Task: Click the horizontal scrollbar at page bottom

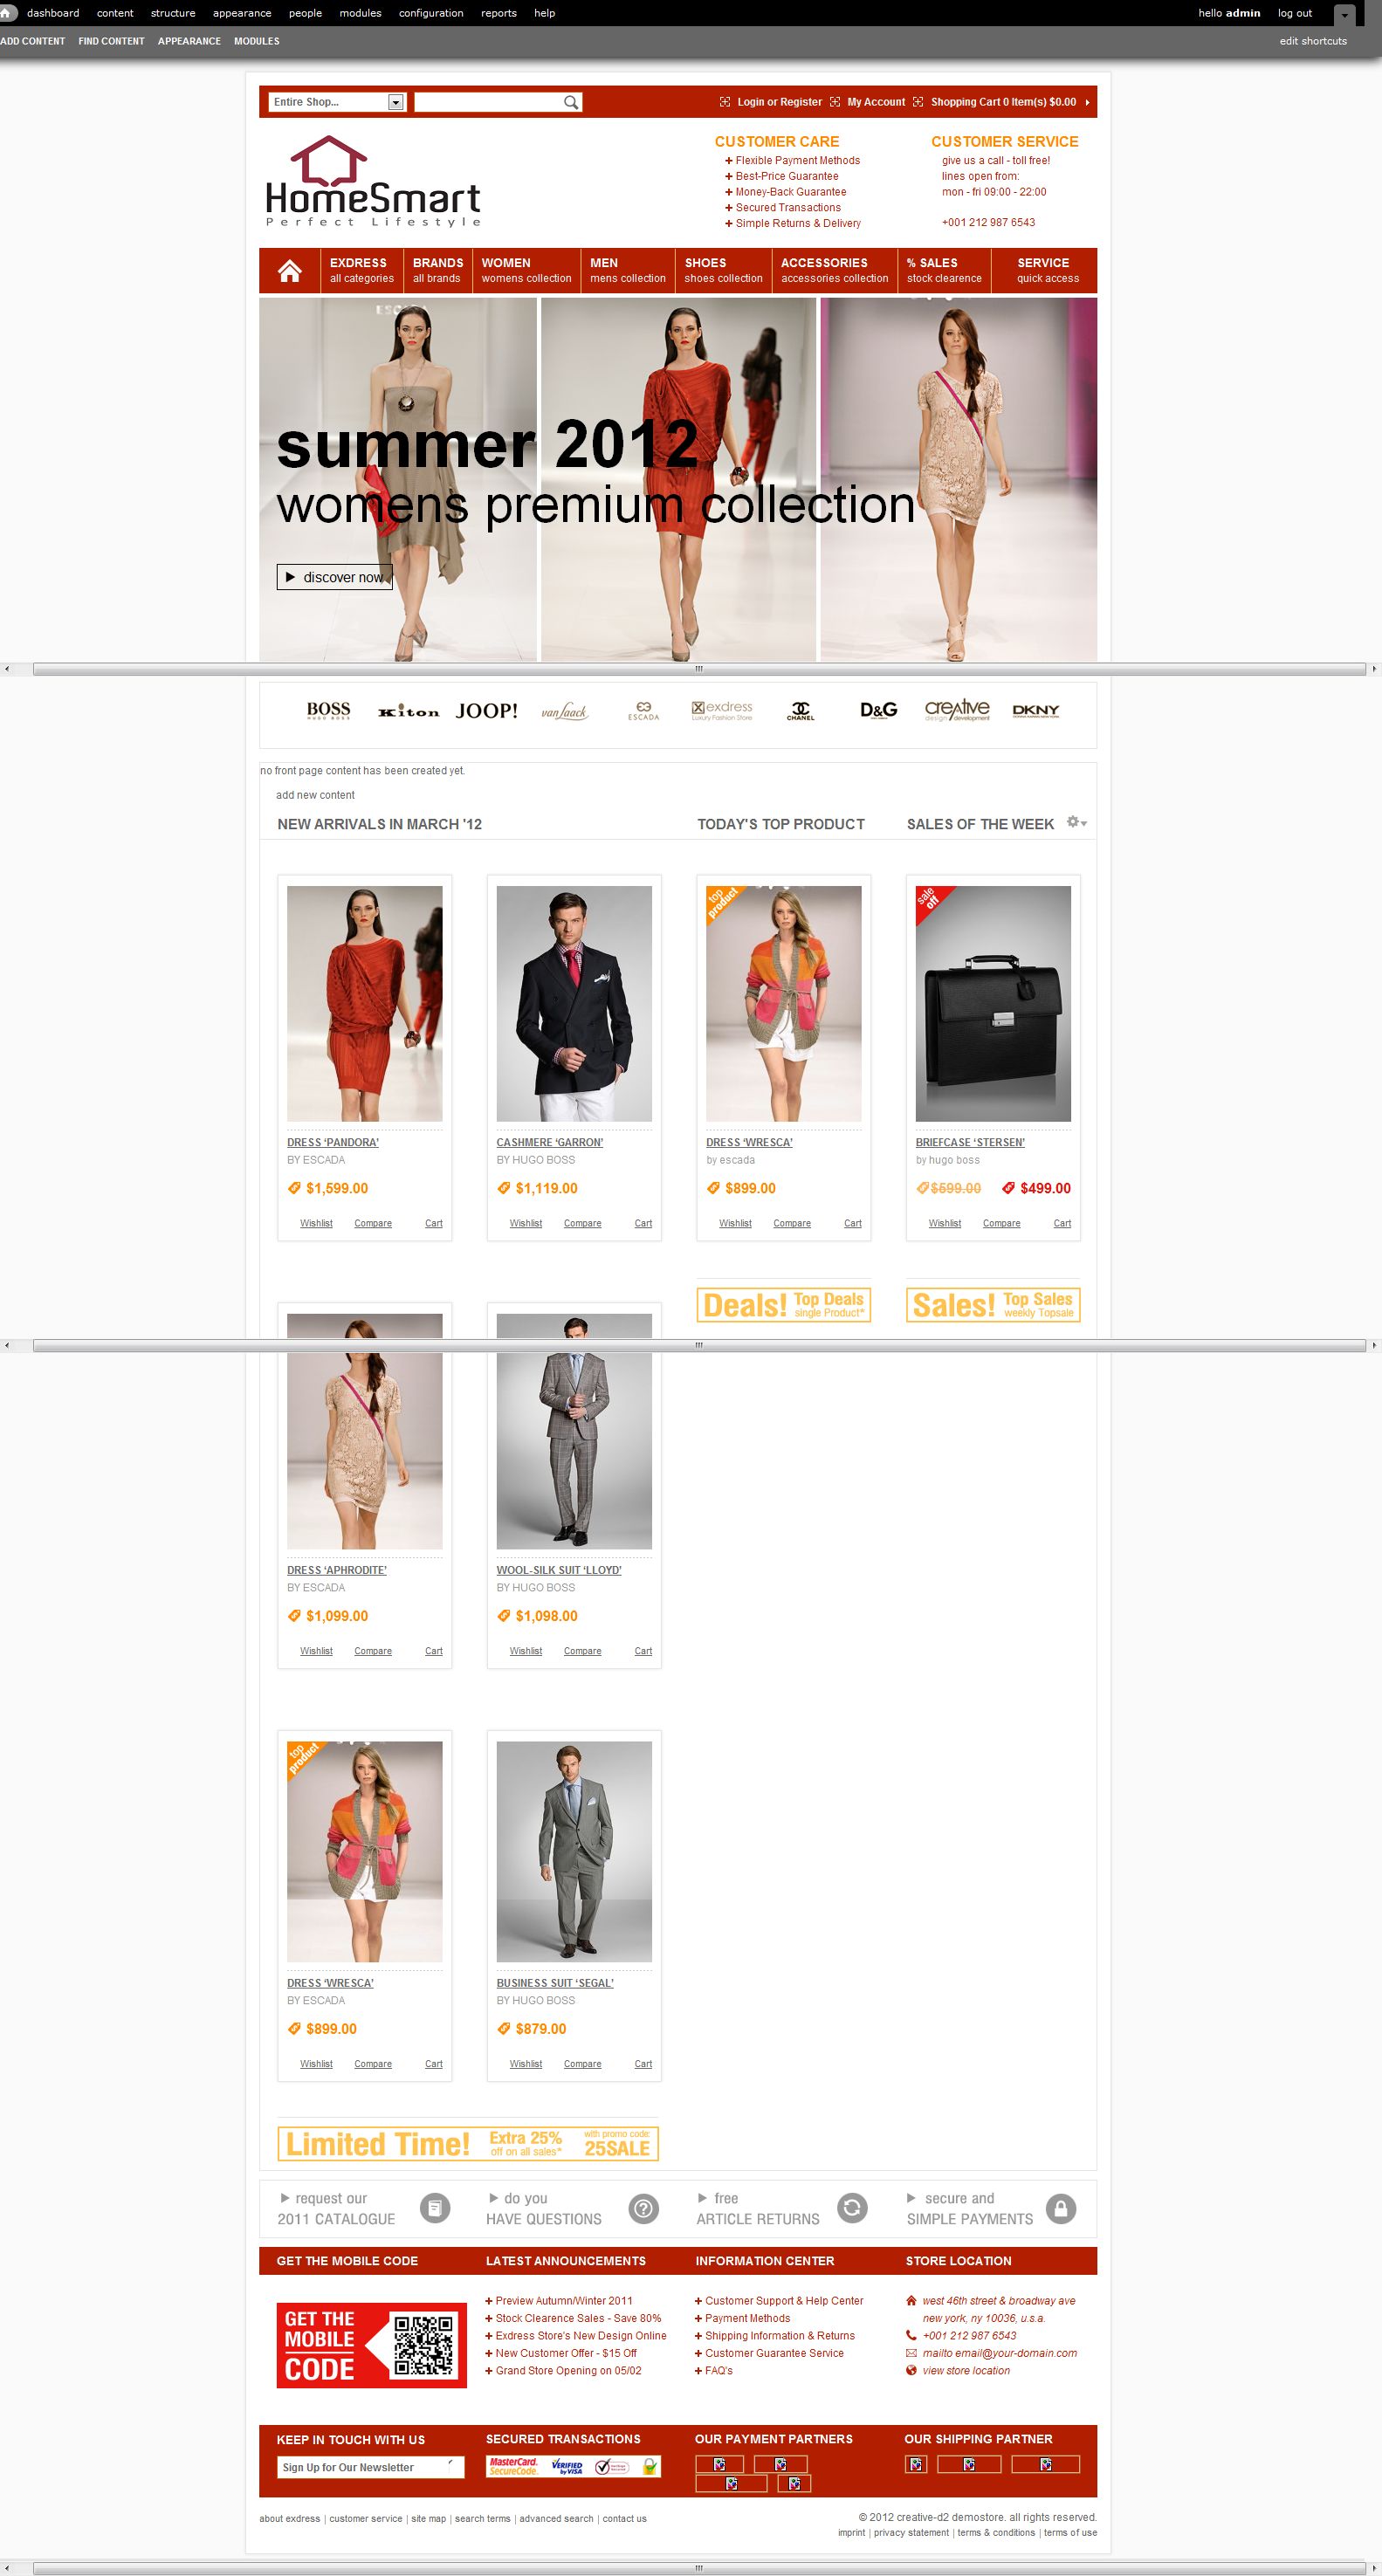Action: click(x=699, y=2568)
